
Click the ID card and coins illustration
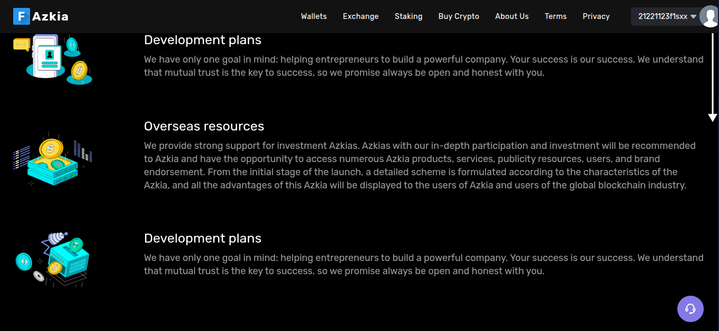pyautogui.click(x=53, y=59)
